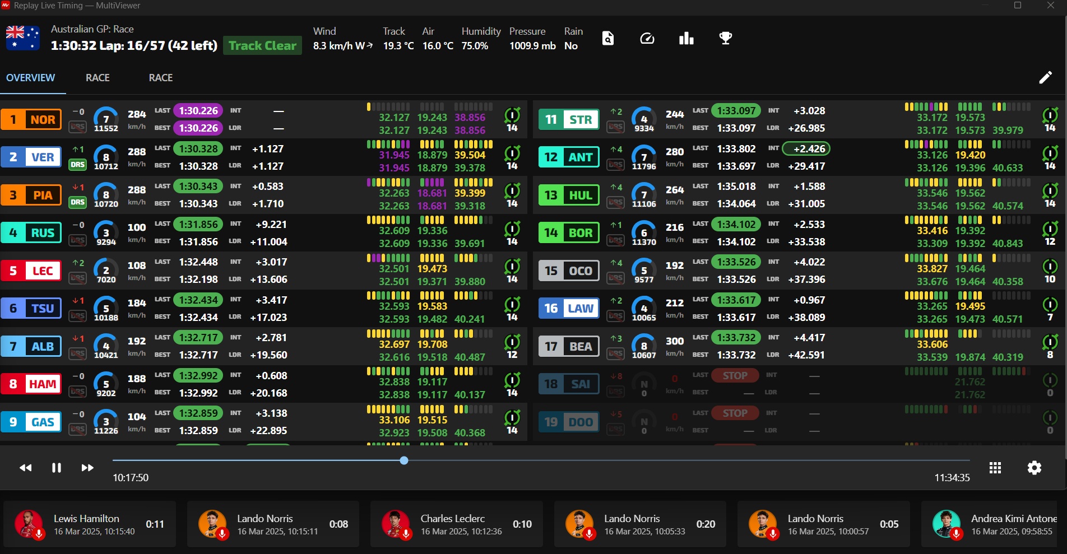The height and width of the screenshot is (554, 1067).
Task: Play Lando Norris 10:15:11 radio clip
Action: click(x=273, y=524)
